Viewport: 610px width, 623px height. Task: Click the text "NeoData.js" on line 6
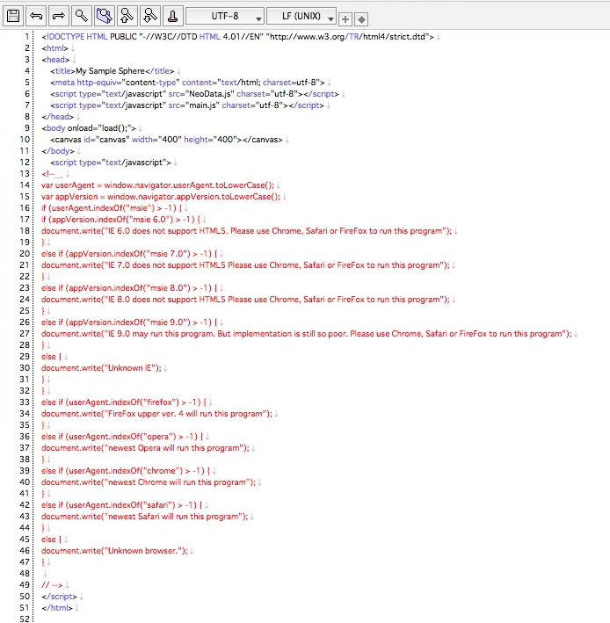(x=209, y=94)
